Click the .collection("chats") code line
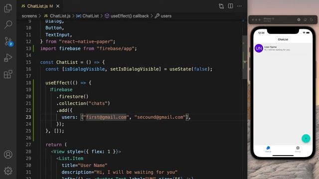 [83, 103]
